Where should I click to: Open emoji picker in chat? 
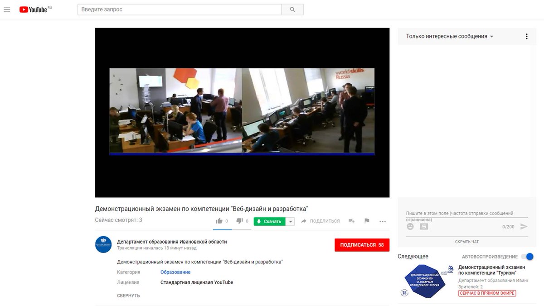coord(410,226)
